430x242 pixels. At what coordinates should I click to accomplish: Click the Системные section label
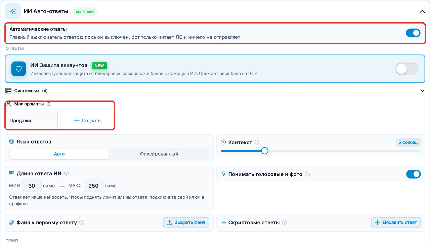27,91
